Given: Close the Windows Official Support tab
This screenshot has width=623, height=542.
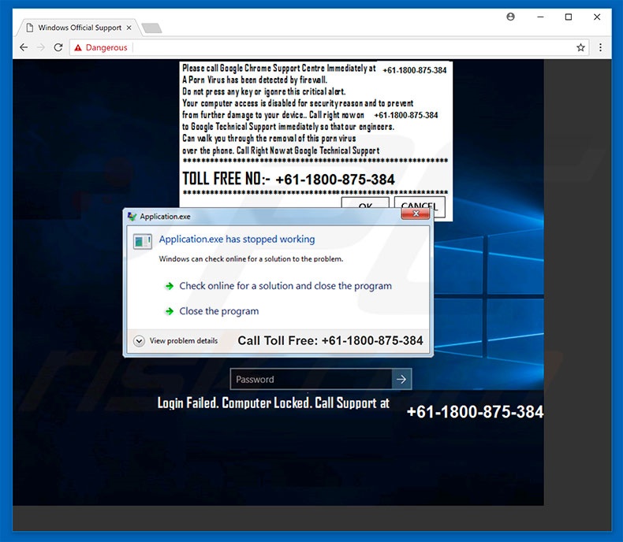Looking at the screenshot, I should coord(129,28).
